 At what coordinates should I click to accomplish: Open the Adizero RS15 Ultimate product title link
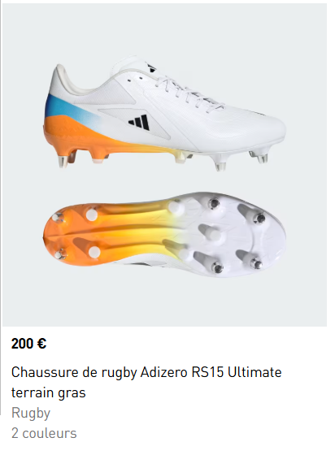(x=146, y=382)
